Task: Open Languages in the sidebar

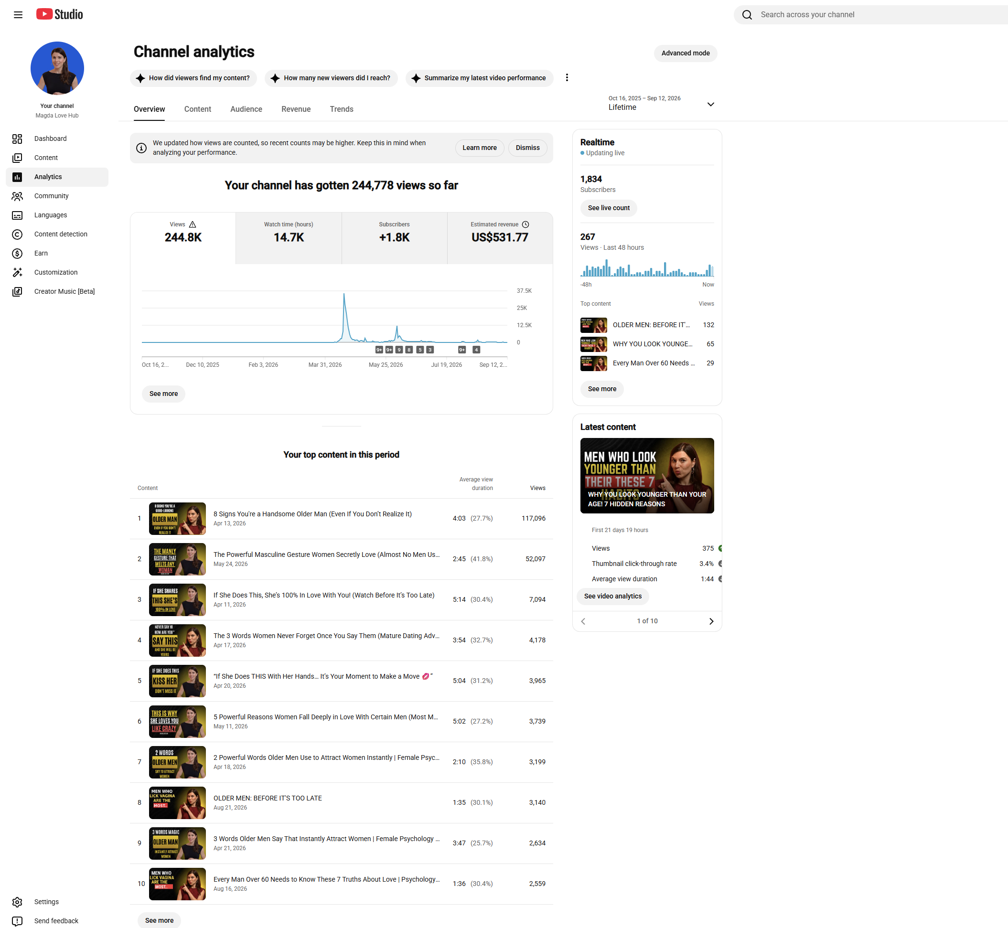Action: (57, 215)
